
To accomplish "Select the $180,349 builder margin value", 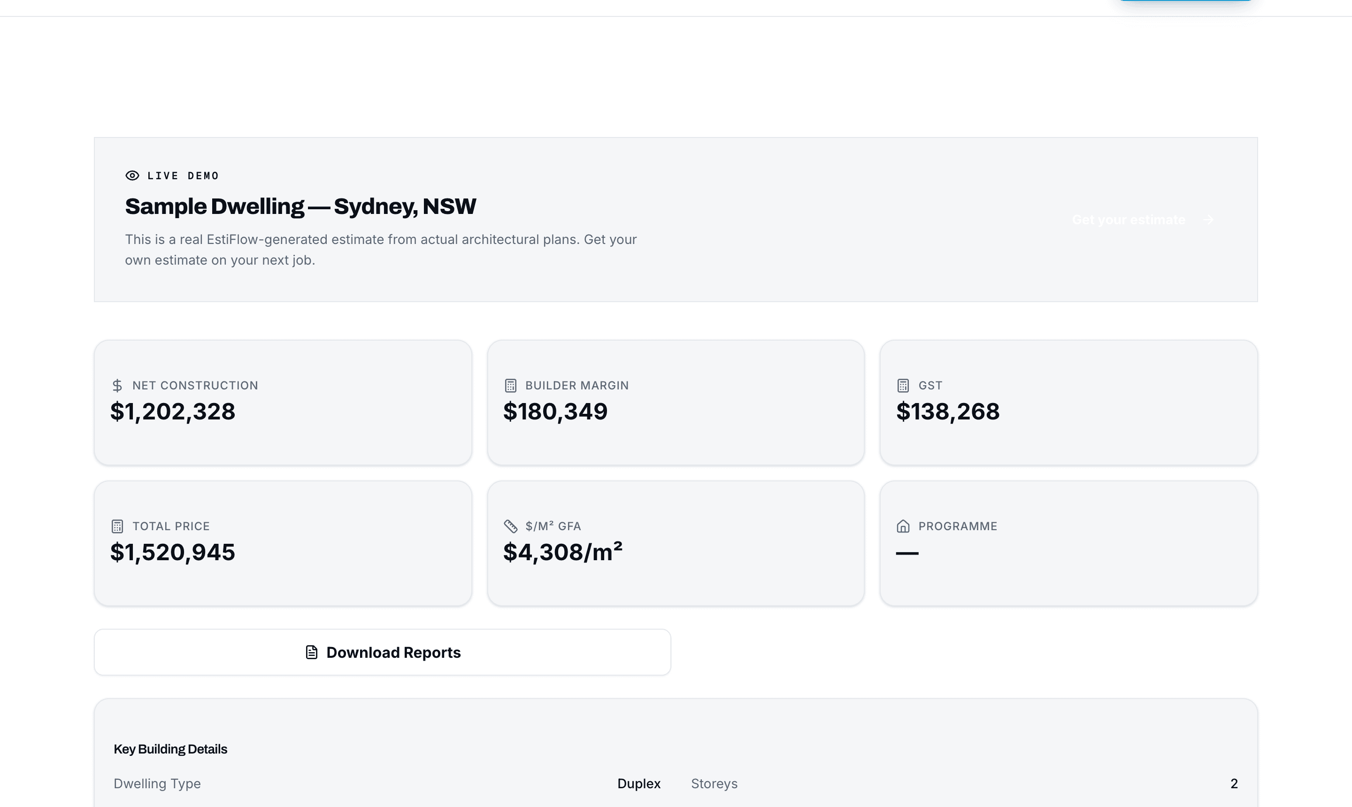I will point(555,411).
